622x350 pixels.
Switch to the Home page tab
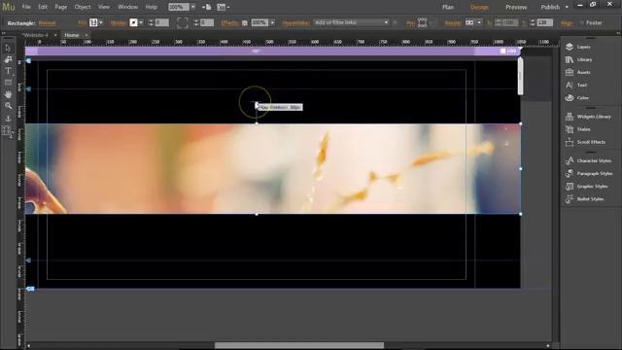(72, 35)
